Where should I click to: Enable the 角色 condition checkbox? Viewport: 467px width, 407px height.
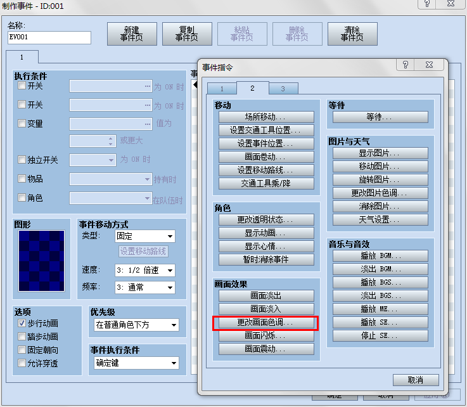coord(22,198)
